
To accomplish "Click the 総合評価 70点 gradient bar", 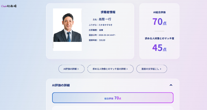I will 113,98.
